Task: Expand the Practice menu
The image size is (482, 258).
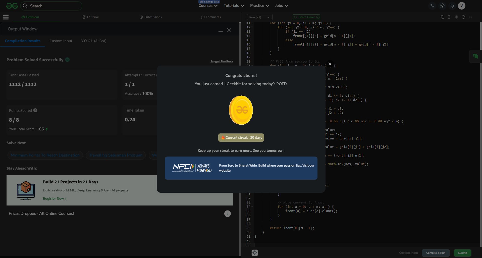Action: (259, 6)
